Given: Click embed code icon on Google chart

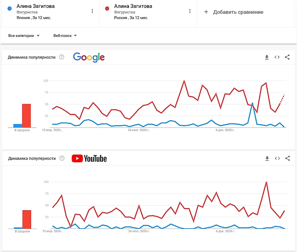Looking at the screenshot, I should pyautogui.click(x=277, y=57).
